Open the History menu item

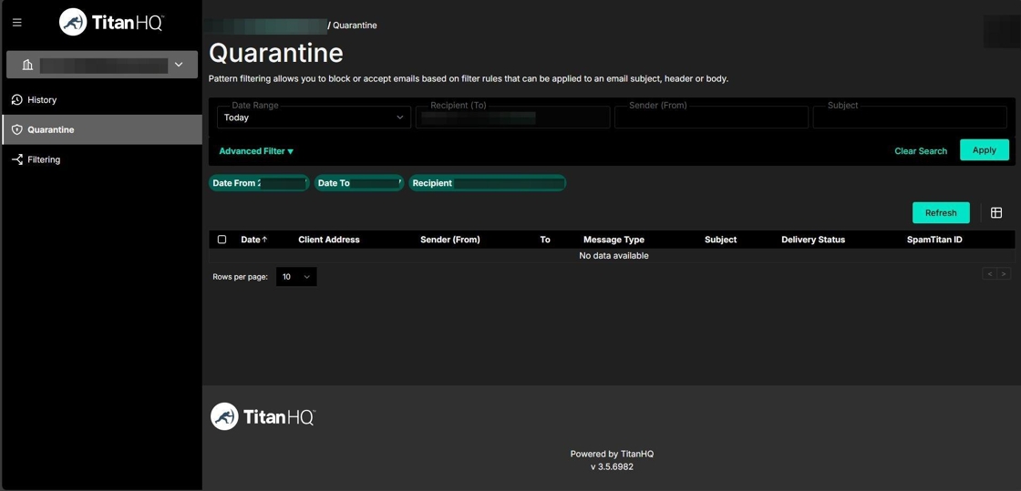tap(42, 100)
